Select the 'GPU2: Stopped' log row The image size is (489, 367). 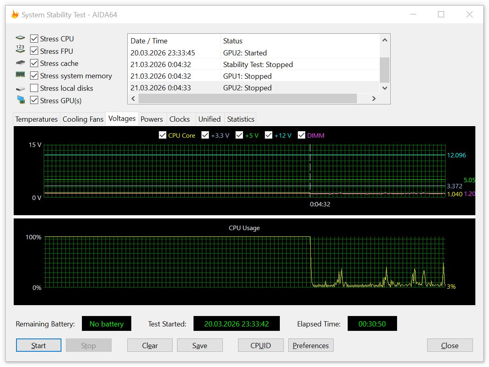tap(254, 88)
